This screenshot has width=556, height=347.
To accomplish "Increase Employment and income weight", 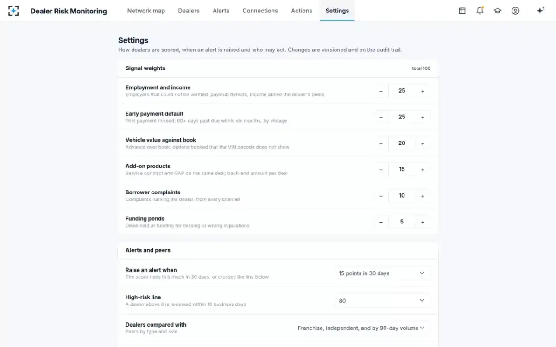I will [423, 91].
